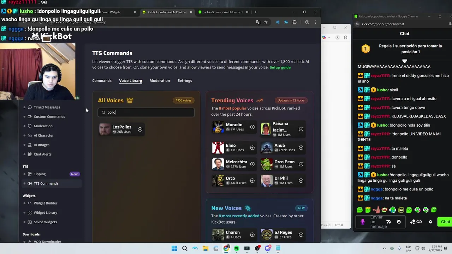Click the Patrick pointing emote
This screenshot has width=452, height=254.
[x=376, y=210]
